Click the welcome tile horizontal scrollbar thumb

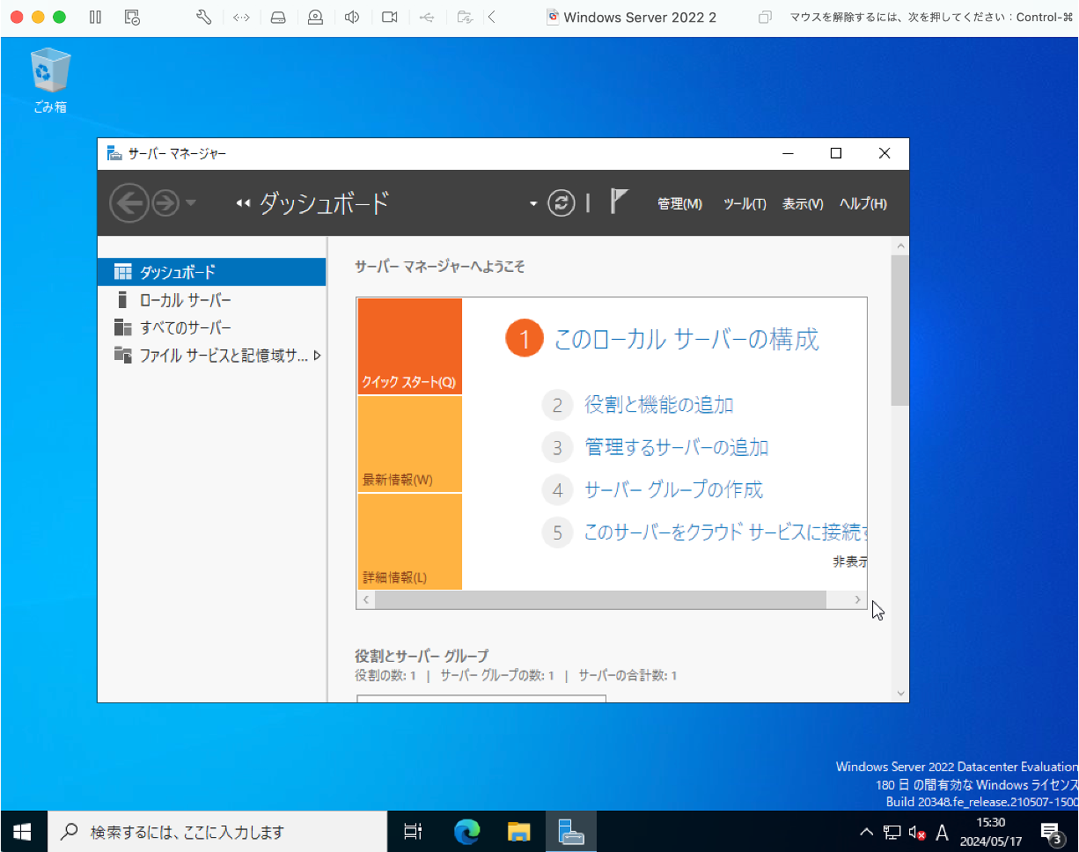click(600, 599)
